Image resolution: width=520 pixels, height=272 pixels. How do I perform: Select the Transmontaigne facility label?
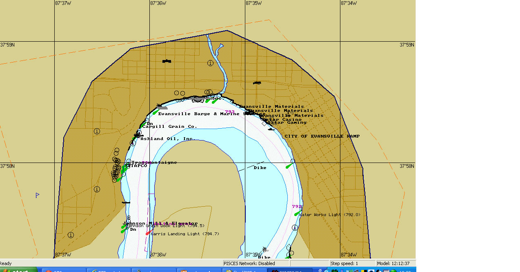pos(154,163)
